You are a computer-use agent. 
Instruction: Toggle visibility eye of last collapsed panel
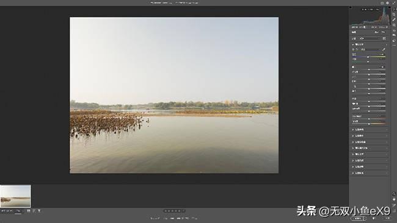[387, 173]
